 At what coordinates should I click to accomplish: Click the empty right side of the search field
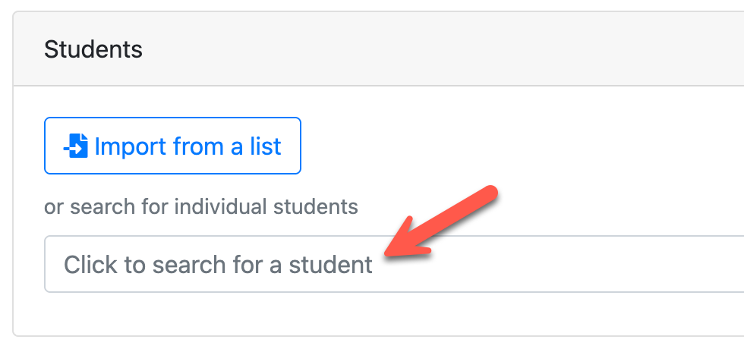tap(607, 264)
